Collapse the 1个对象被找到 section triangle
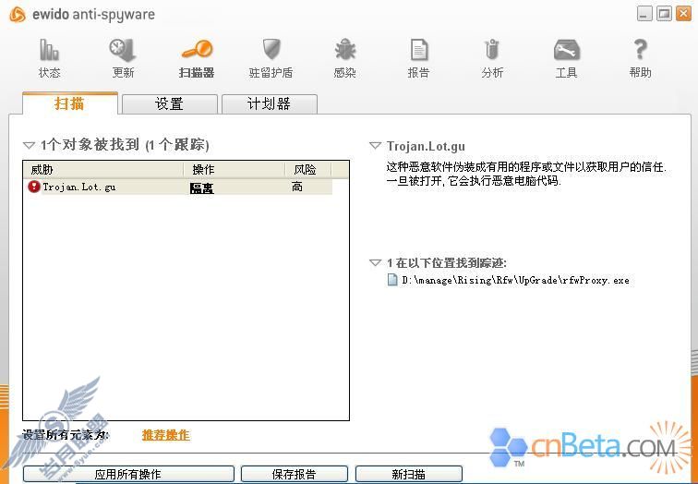 pyautogui.click(x=29, y=145)
